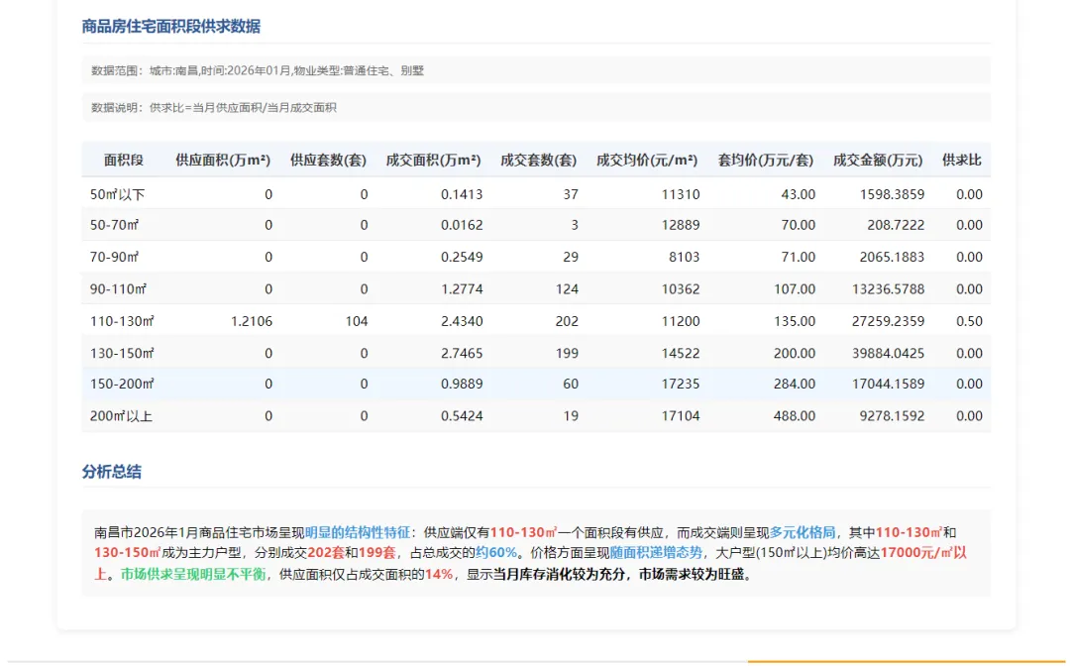
Task: Click the 成交套数(套) column header
Action: (538, 160)
